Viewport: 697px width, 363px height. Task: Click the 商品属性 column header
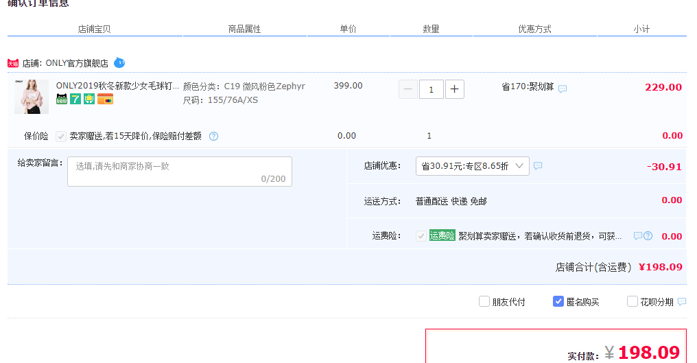(244, 30)
